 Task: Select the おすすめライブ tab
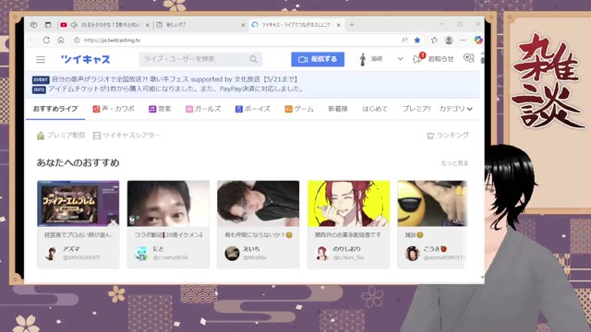click(55, 109)
